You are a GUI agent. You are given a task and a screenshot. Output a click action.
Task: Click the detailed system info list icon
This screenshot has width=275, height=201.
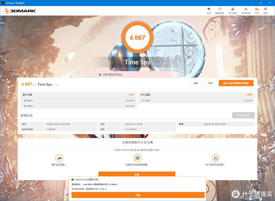coord(137,158)
